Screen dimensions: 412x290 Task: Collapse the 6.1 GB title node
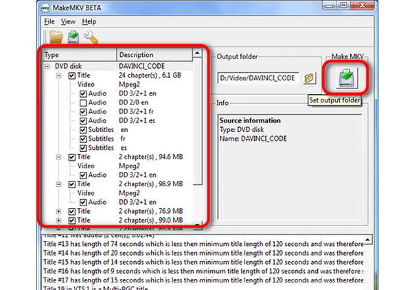tap(58, 76)
